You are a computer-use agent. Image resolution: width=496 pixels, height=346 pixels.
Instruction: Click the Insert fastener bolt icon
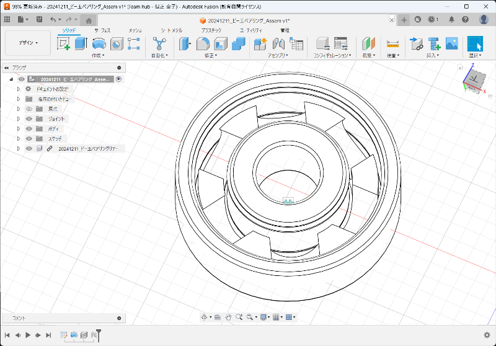coord(435,43)
